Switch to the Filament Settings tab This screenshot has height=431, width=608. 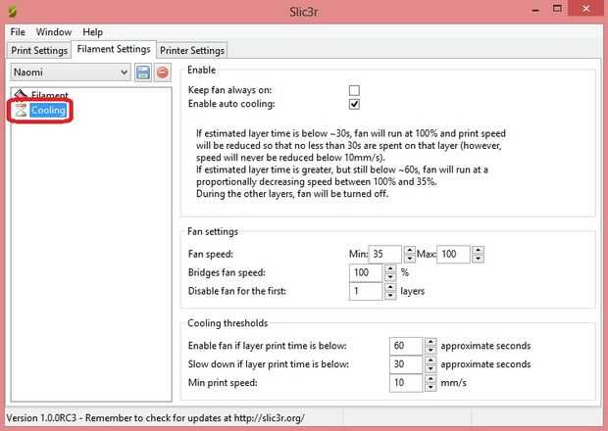coord(114,49)
